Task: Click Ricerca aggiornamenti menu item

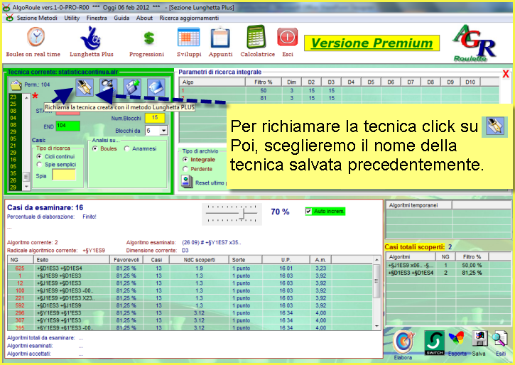Action: coord(189,18)
